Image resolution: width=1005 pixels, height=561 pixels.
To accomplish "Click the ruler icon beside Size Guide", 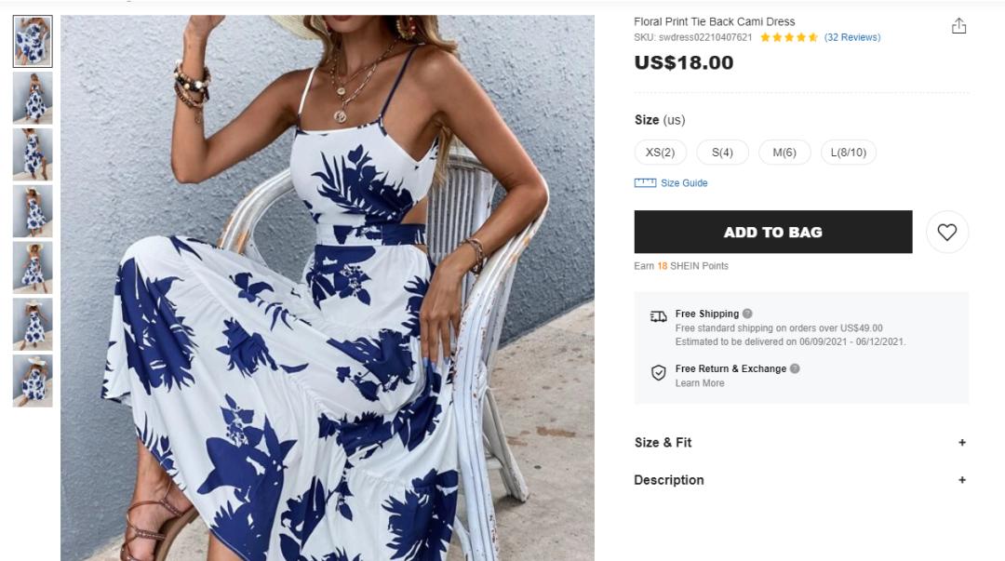I will (x=645, y=182).
